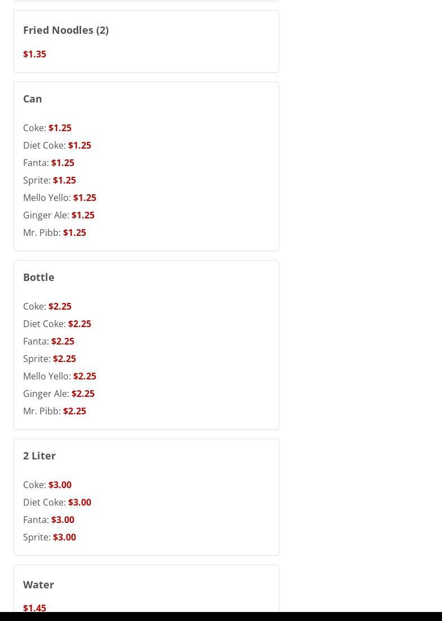Open the Can drinks card heading
This screenshot has width=442, height=621.
pyautogui.click(x=33, y=99)
